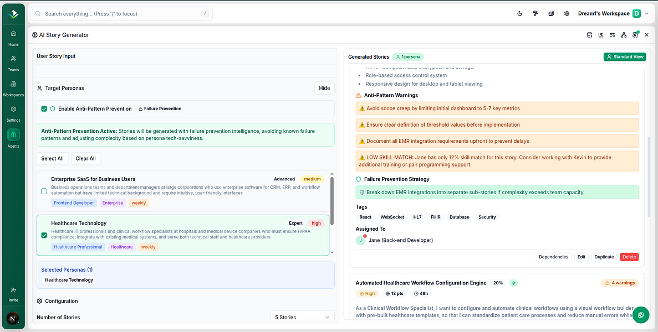Switch using the Standard View button
The height and width of the screenshot is (332, 658).
(x=624, y=56)
